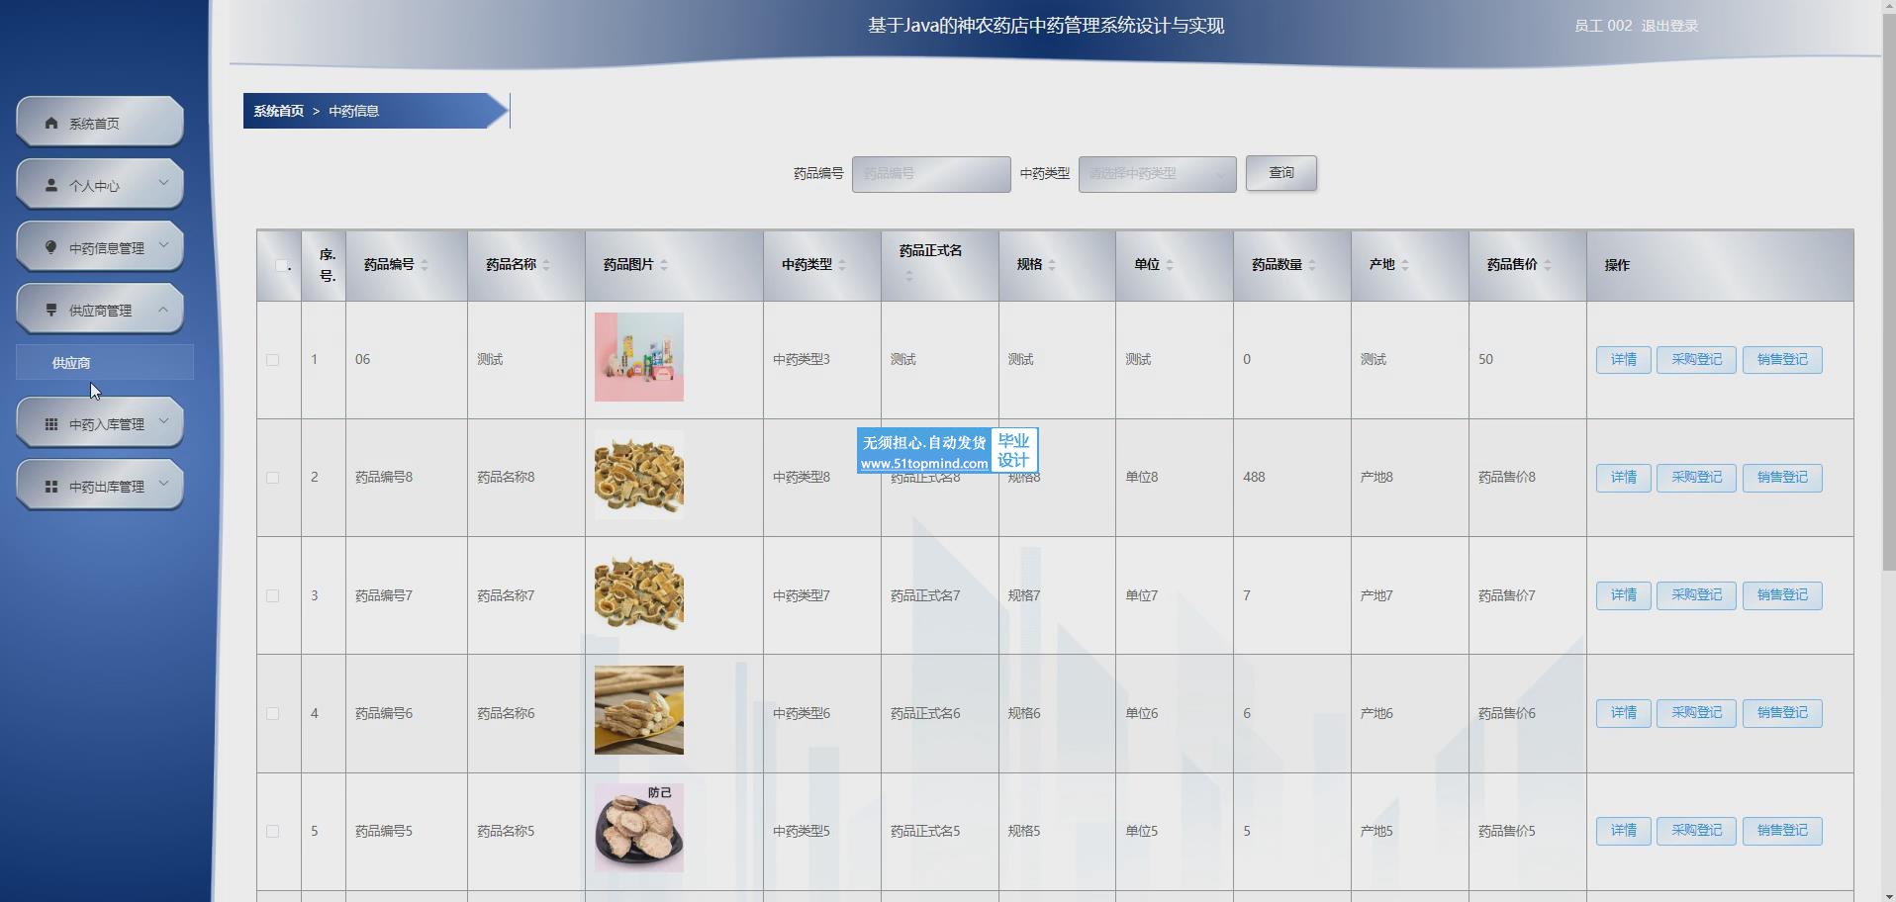Click the 员工 002 user label
The width and height of the screenshot is (1896, 902).
point(1603,26)
